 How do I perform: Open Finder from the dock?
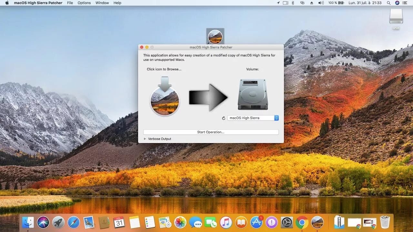tap(28, 222)
